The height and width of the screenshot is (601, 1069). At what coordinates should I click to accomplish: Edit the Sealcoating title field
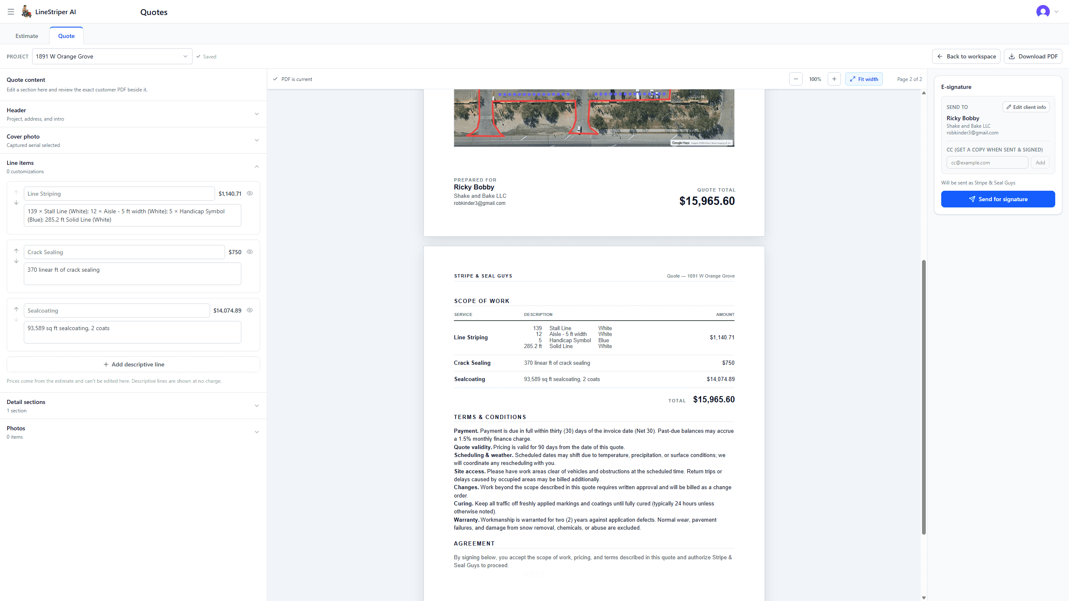pyautogui.click(x=117, y=311)
